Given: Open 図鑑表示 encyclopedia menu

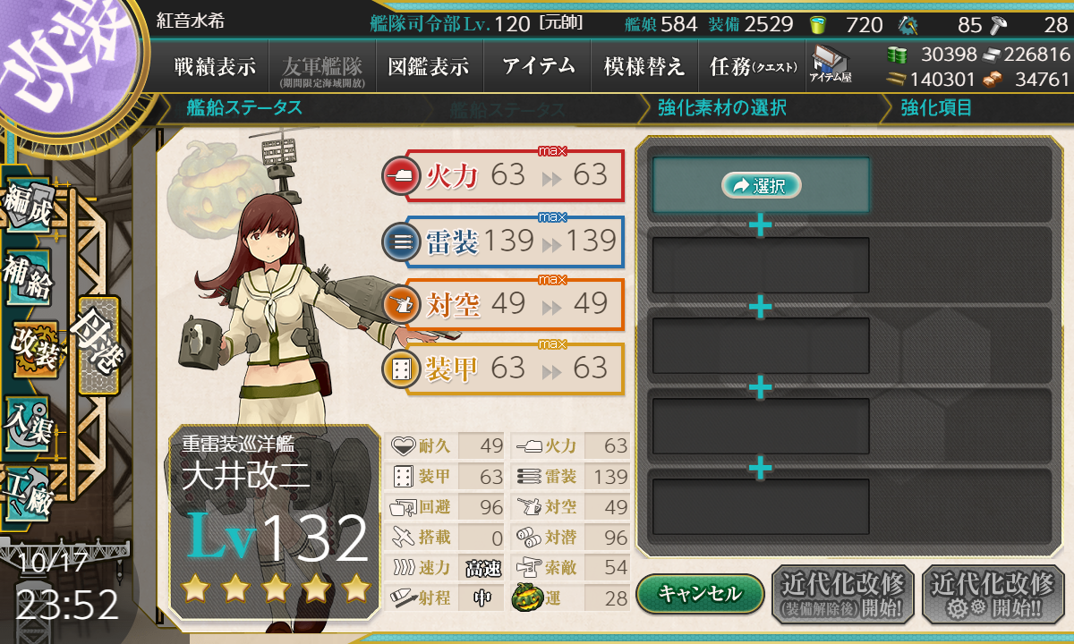Looking at the screenshot, I should (428, 66).
